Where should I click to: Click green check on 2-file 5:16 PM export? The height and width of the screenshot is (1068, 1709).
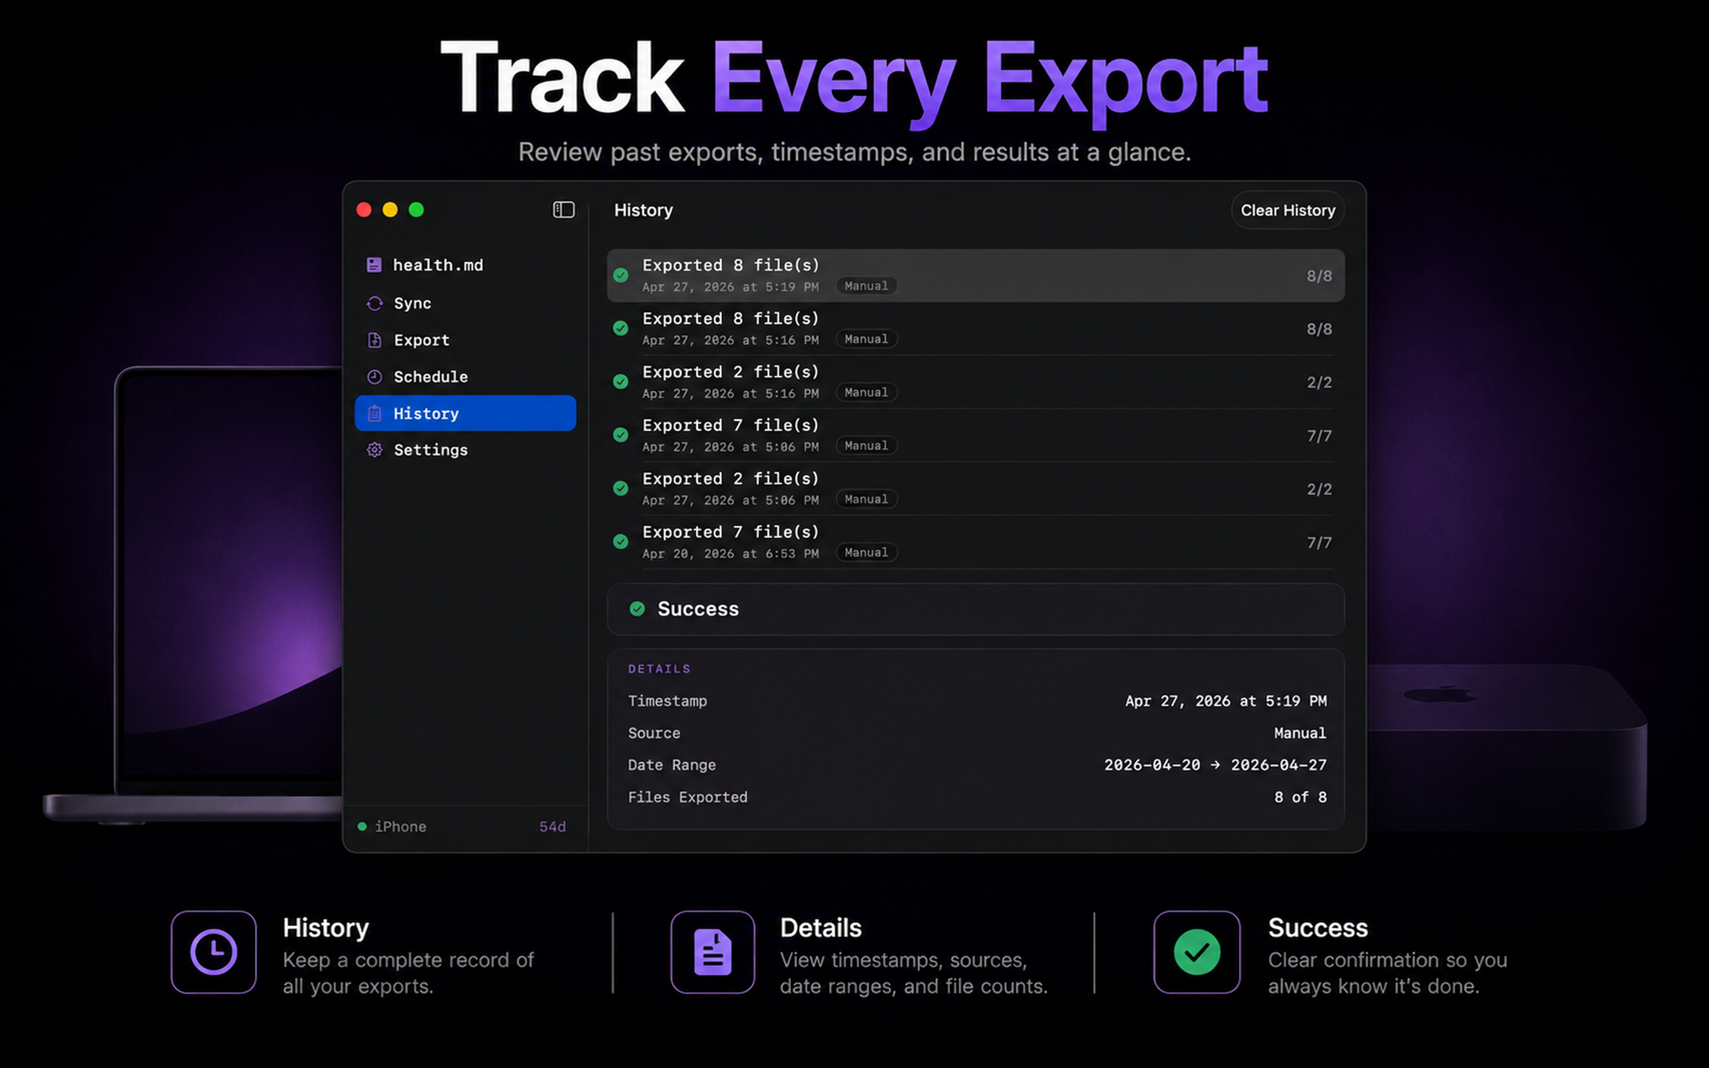[621, 382]
